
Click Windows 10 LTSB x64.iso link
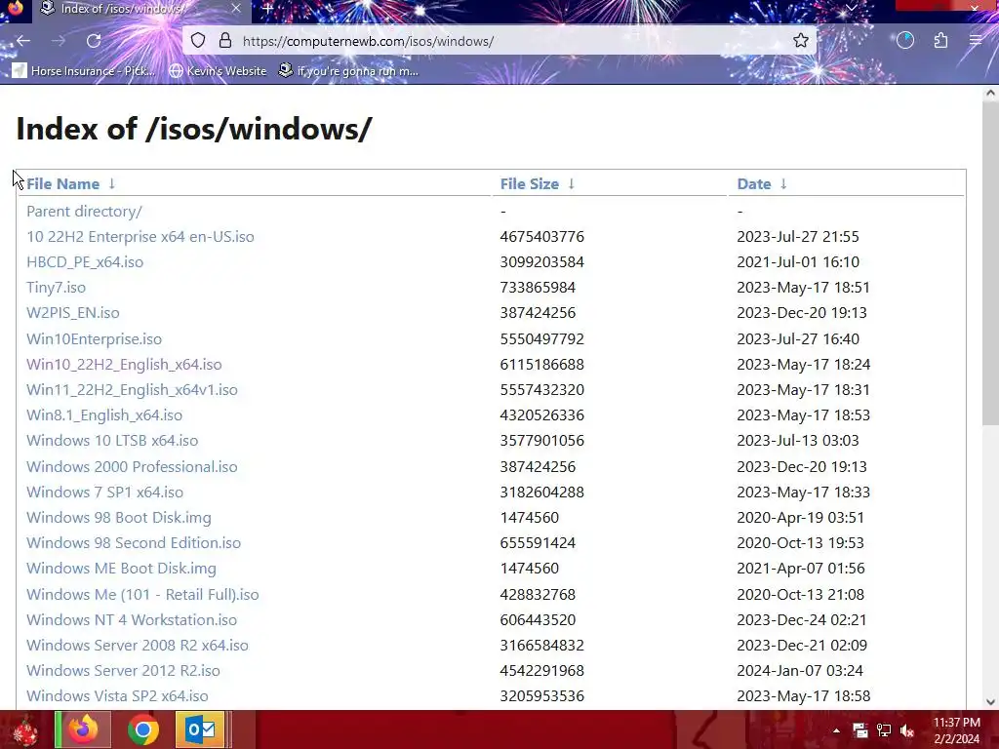click(112, 441)
